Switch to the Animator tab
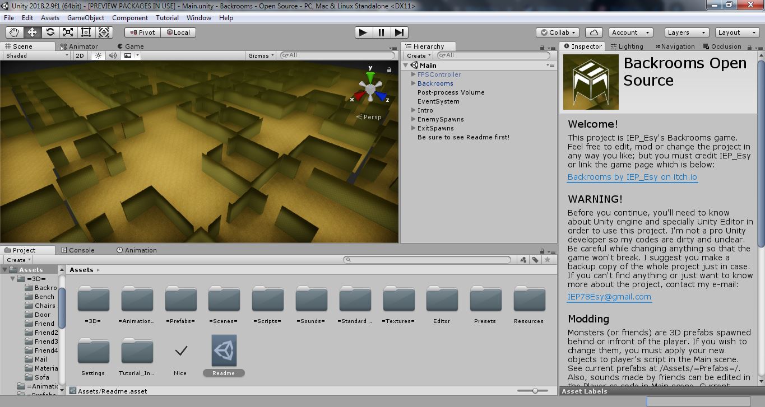Viewport: 765px width, 407px height. (78, 46)
